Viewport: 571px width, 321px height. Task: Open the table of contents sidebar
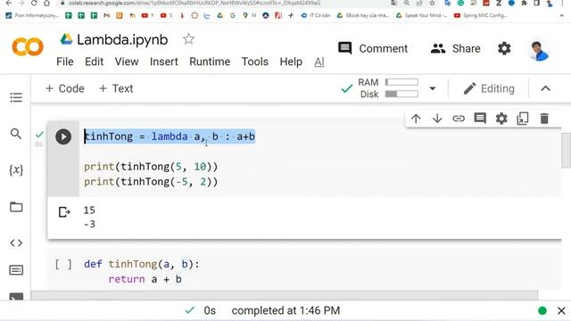[16, 97]
